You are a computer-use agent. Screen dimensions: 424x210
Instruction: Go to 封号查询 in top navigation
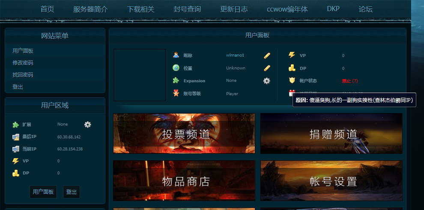[x=187, y=9]
